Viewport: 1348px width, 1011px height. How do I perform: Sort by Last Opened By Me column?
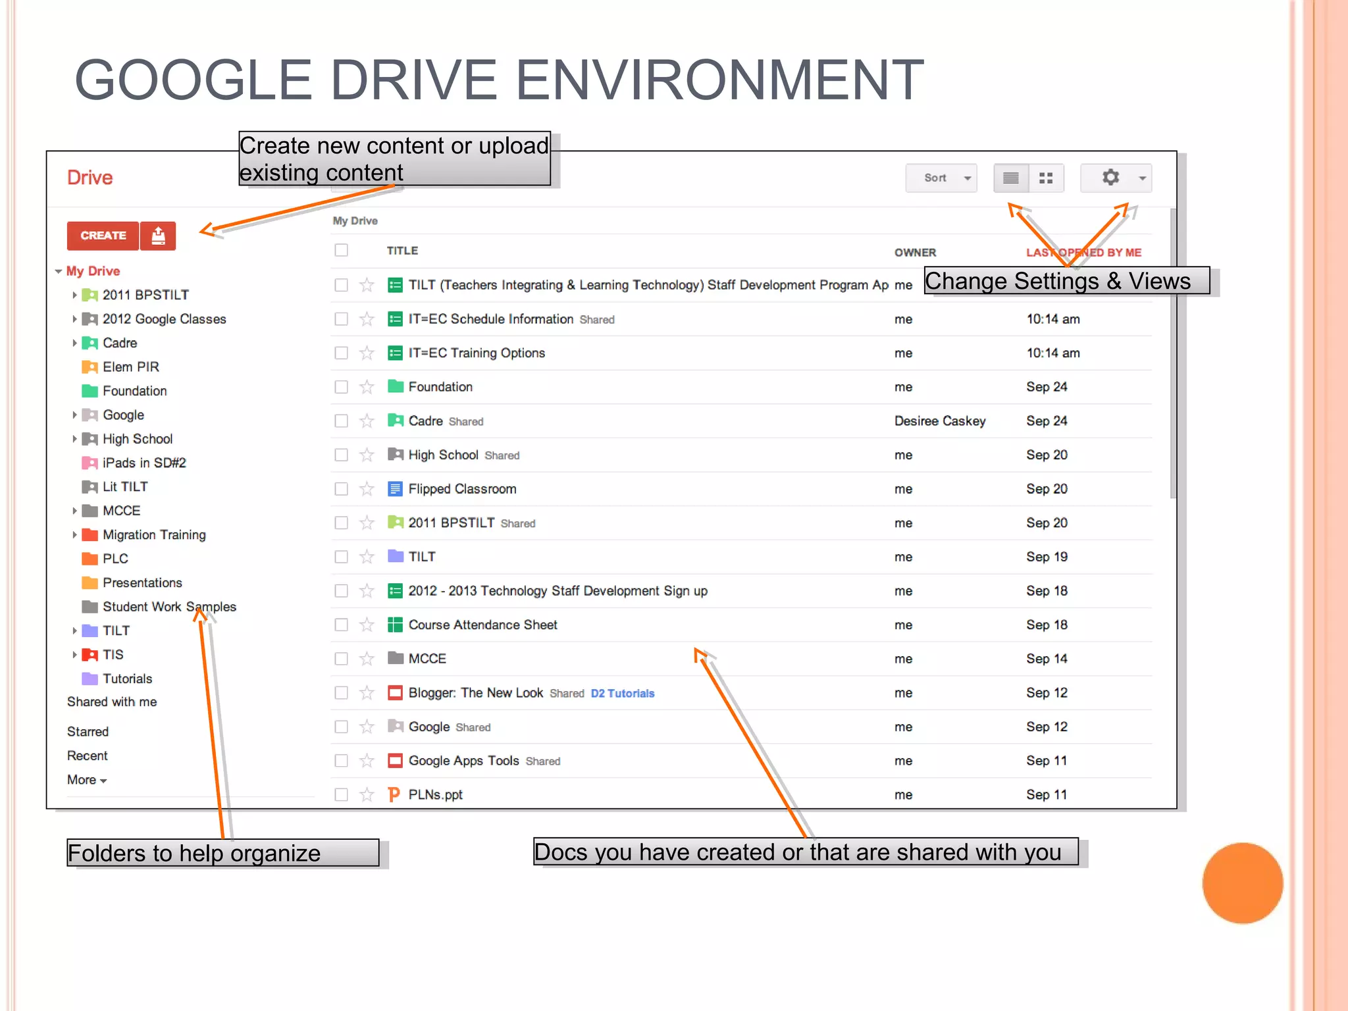1083,253
